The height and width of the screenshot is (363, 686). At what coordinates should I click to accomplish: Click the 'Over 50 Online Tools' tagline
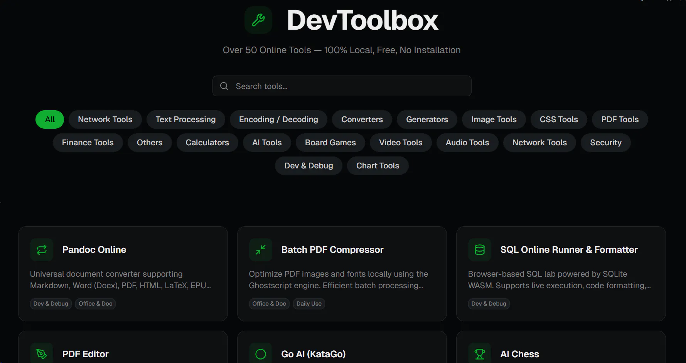pos(342,50)
